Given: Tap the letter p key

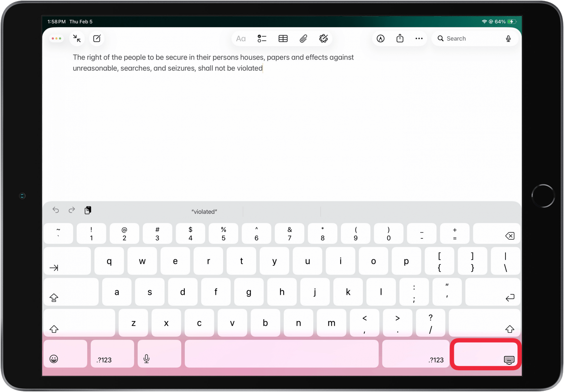Looking at the screenshot, I should click(x=406, y=261).
